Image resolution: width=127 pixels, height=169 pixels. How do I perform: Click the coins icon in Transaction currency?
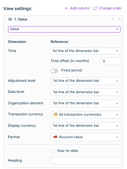click(55, 115)
